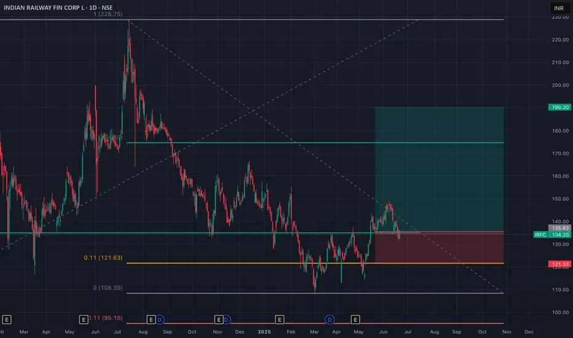The image size is (573, 338).
Task: Click the 170.00 price axis label
Action: tap(560, 154)
